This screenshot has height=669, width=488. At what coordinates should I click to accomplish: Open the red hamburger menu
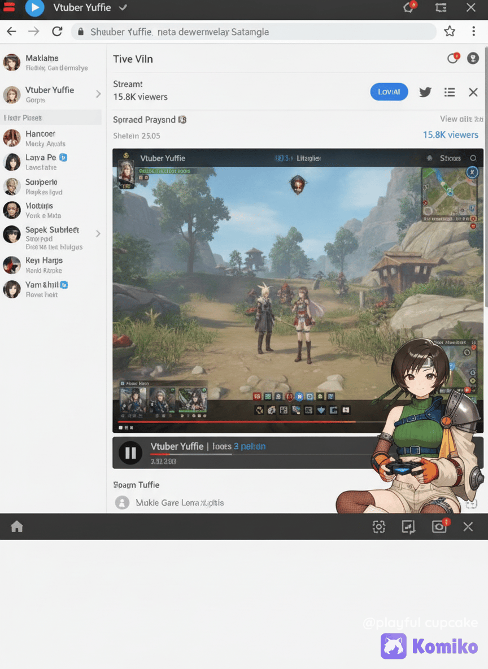point(9,7)
